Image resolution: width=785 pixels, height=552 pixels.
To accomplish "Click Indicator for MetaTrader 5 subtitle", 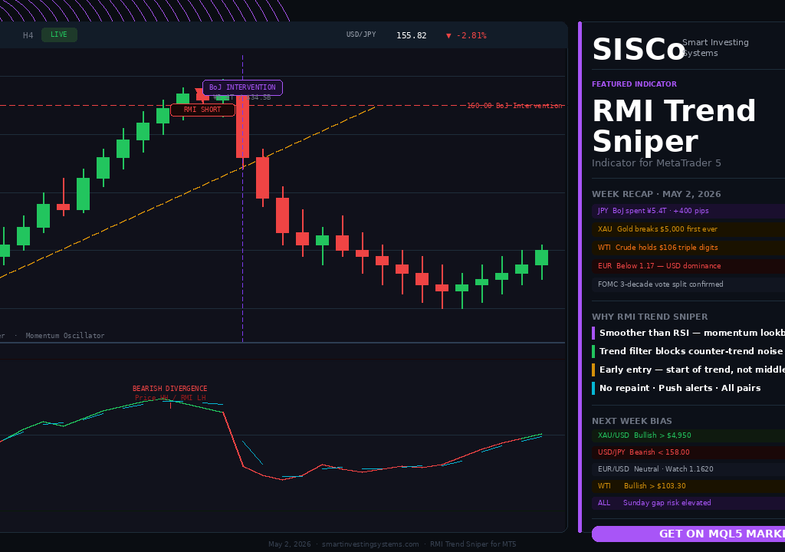I will pyautogui.click(x=656, y=163).
